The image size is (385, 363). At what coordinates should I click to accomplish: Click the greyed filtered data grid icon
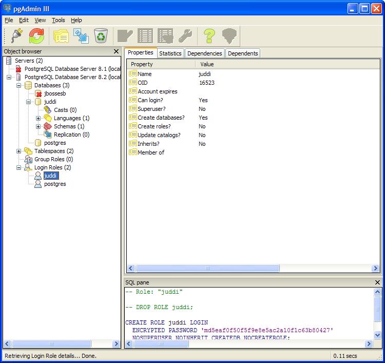pos(165,36)
